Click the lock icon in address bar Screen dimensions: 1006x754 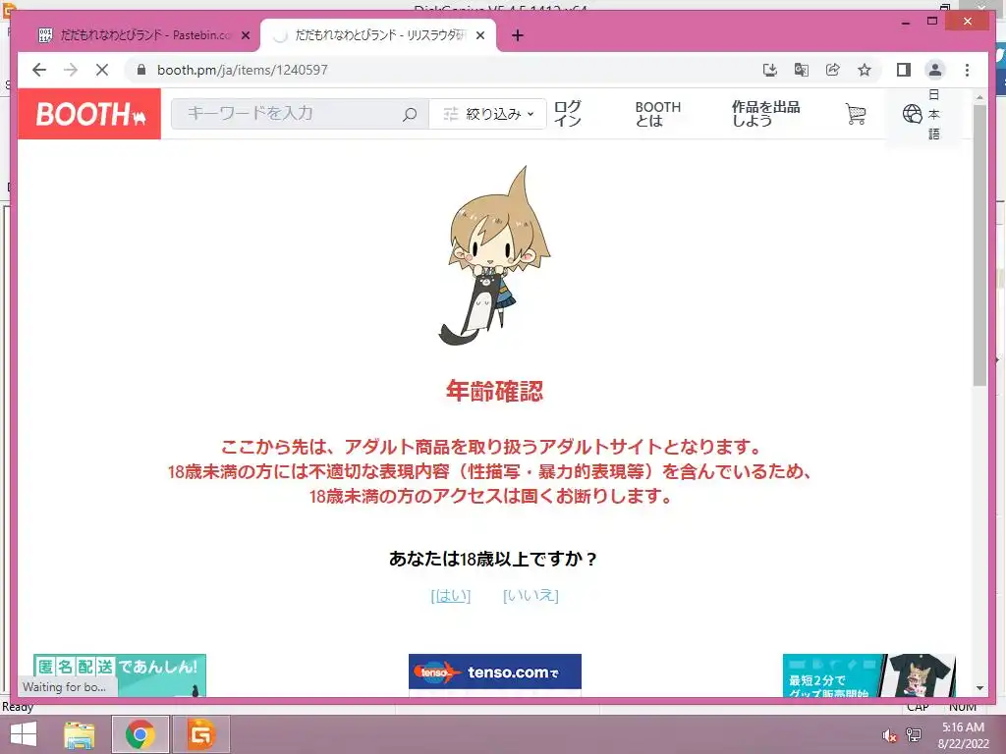pos(141,70)
